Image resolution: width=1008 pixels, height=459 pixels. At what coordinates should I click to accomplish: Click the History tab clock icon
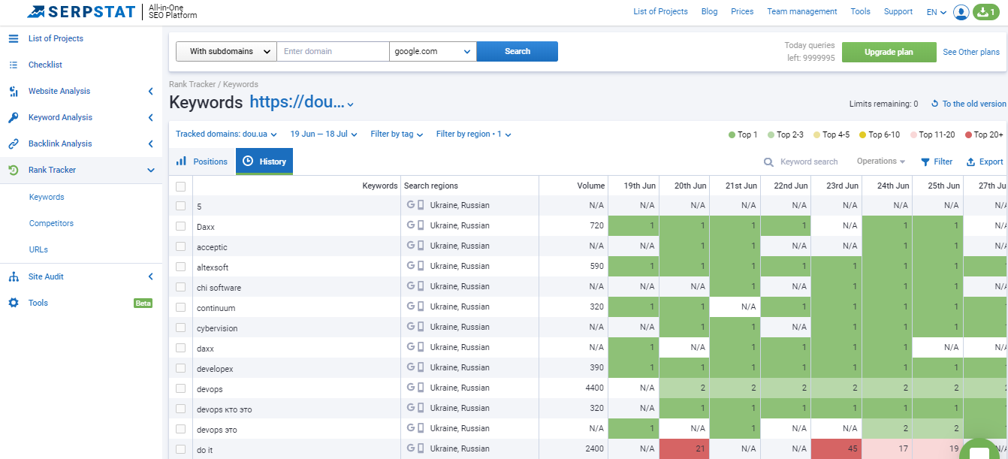click(x=248, y=162)
